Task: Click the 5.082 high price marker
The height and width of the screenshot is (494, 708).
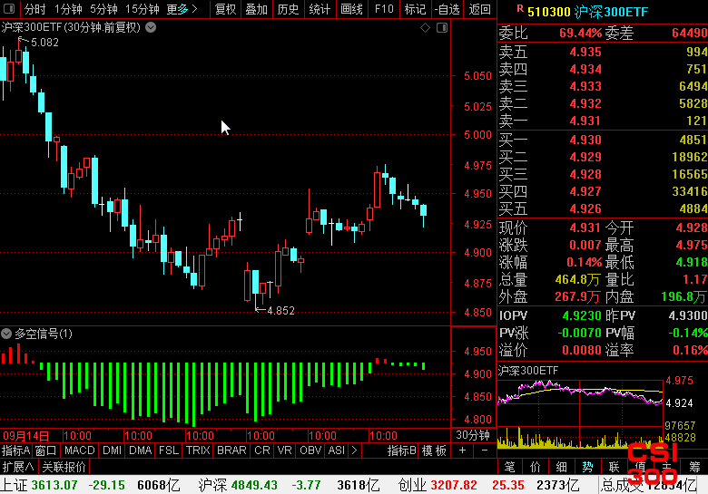Action: coord(44,43)
